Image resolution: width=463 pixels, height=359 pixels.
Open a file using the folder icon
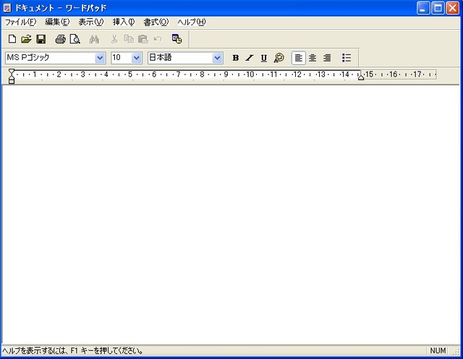tap(26, 38)
